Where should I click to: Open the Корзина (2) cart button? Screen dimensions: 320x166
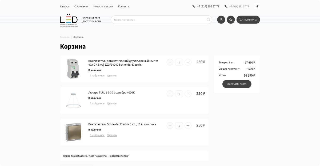pyautogui.click(x=248, y=20)
